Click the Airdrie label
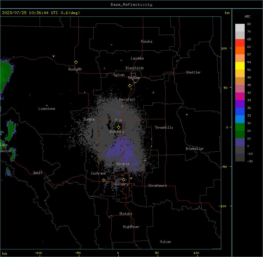This screenshot has width=263, height=257. (123, 164)
